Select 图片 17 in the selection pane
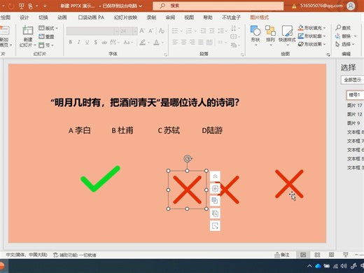The image size is (364, 273). (355, 105)
